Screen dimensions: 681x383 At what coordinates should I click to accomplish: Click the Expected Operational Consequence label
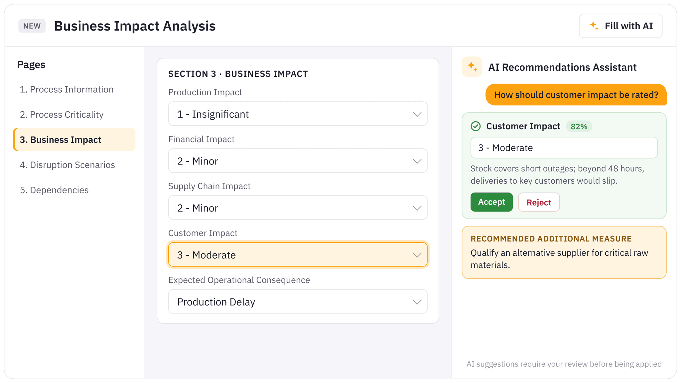(x=239, y=280)
